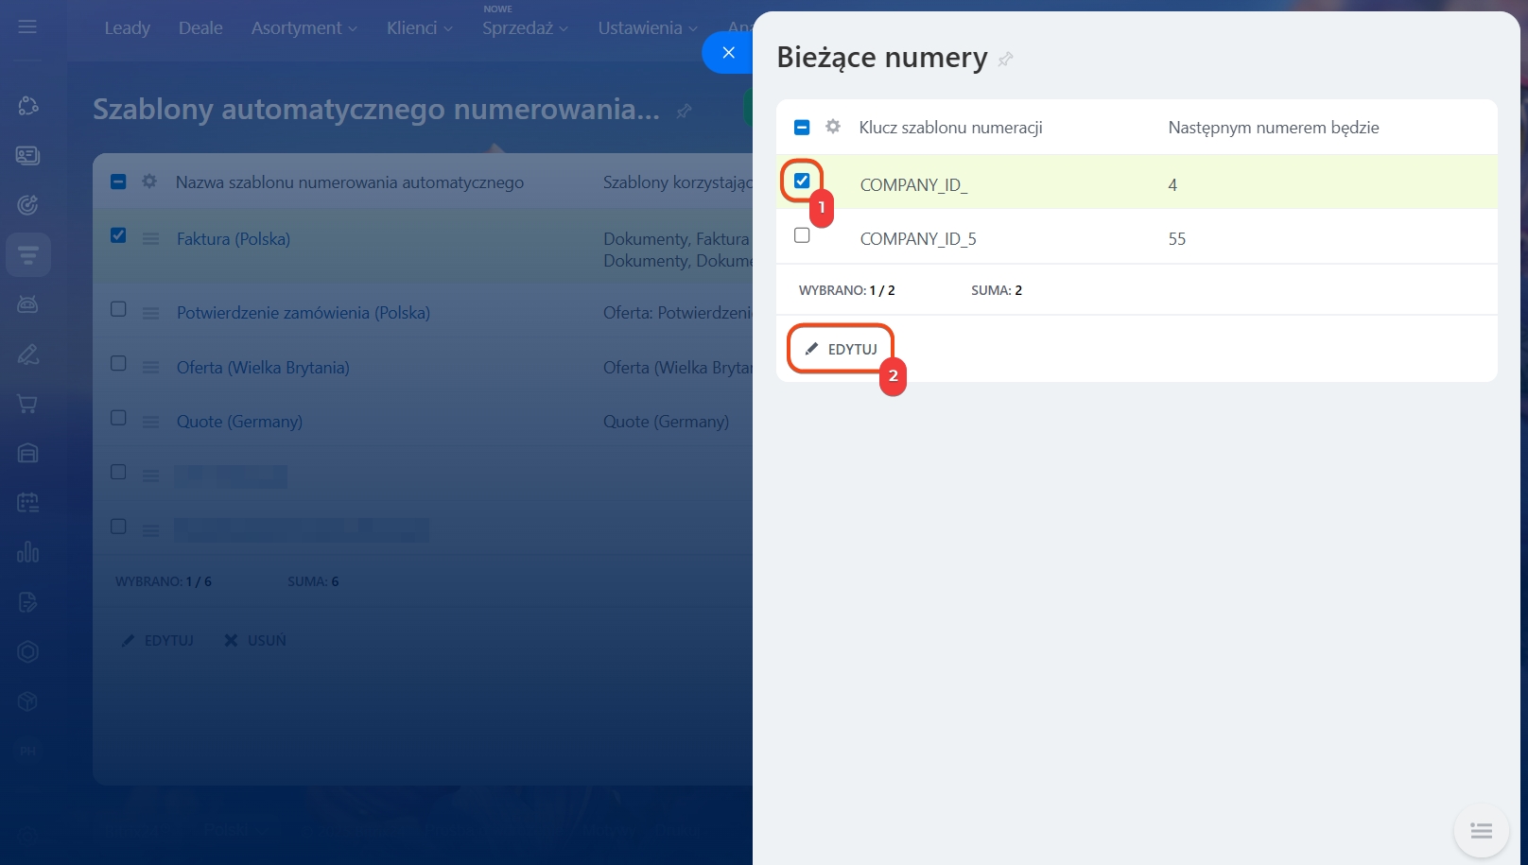Grab the row handle for Quote (Germany)
Viewport: 1528px width, 865px height.
tap(150, 422)
